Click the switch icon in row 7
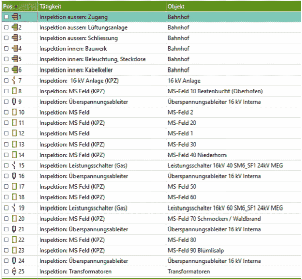Screen dimensions: 302x279 [x=14, y=81]
